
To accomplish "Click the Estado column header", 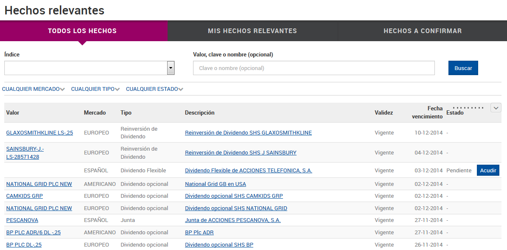I will [x=455, y=112].
